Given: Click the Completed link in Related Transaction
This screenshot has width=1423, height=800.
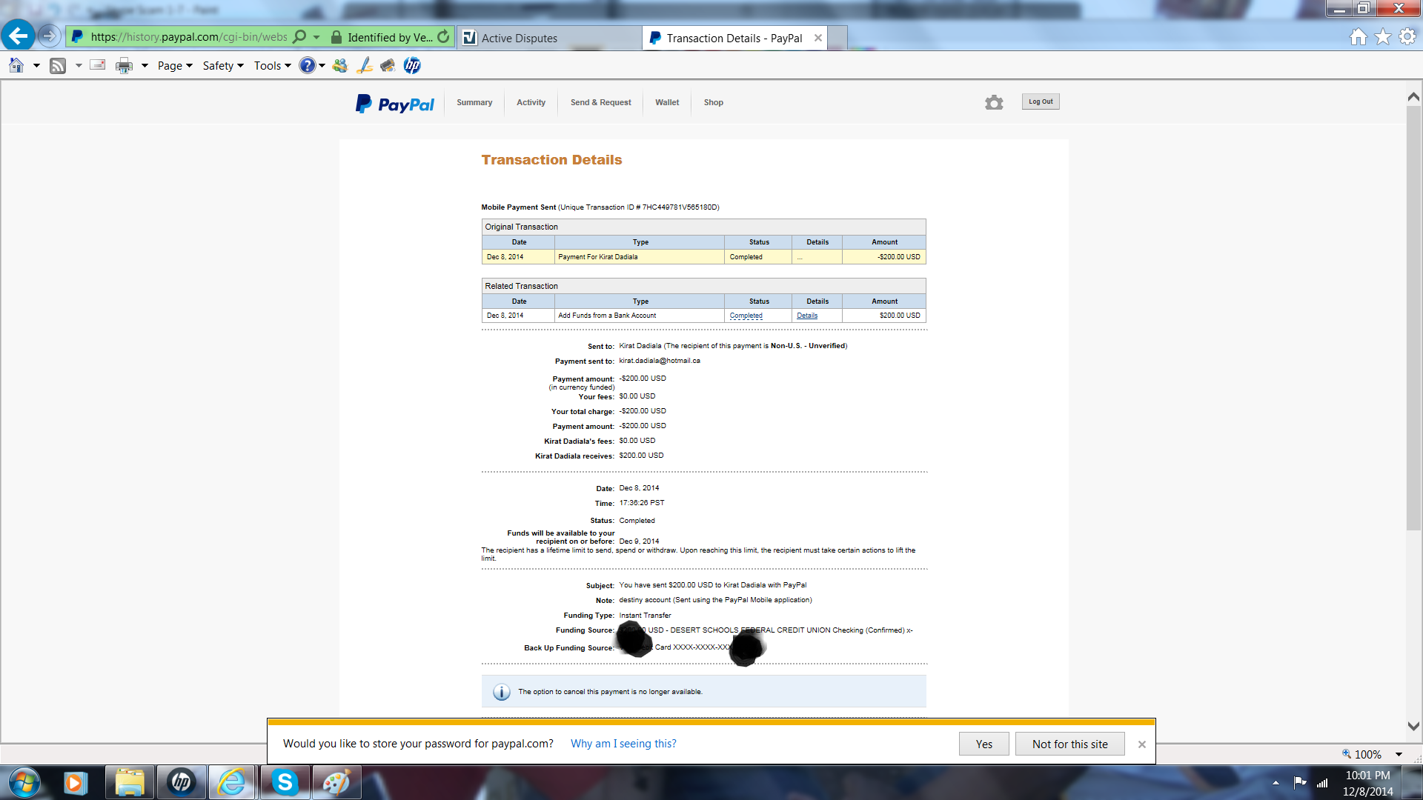Looking at the screenshot, I should (746, 316).
